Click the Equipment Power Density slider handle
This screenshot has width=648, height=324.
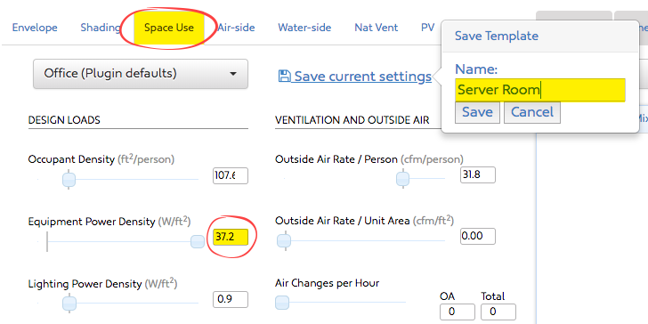[198, 241]
